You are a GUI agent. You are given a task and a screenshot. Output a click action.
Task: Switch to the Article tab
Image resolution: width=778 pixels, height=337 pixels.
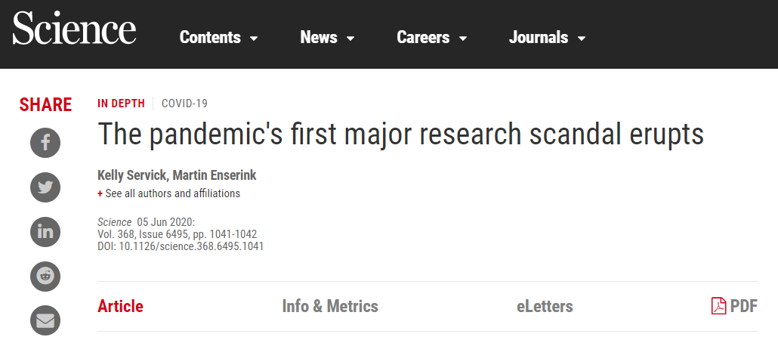120,306
